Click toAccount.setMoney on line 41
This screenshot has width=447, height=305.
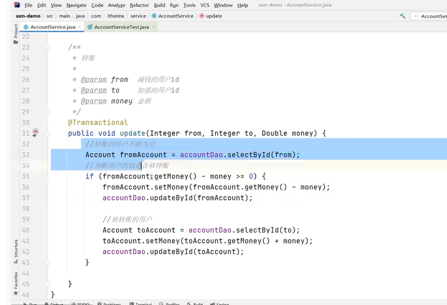(x=141, y=241)
